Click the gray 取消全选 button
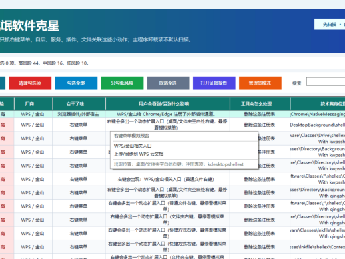345x259 pixels. tap(168, 83)
